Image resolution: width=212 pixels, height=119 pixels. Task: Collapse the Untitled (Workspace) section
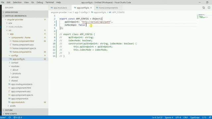click(25, 16)
